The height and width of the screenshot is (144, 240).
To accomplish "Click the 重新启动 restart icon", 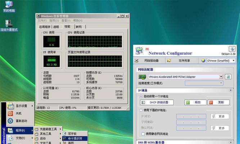I will pyautogui.click(x=10, y=121).
